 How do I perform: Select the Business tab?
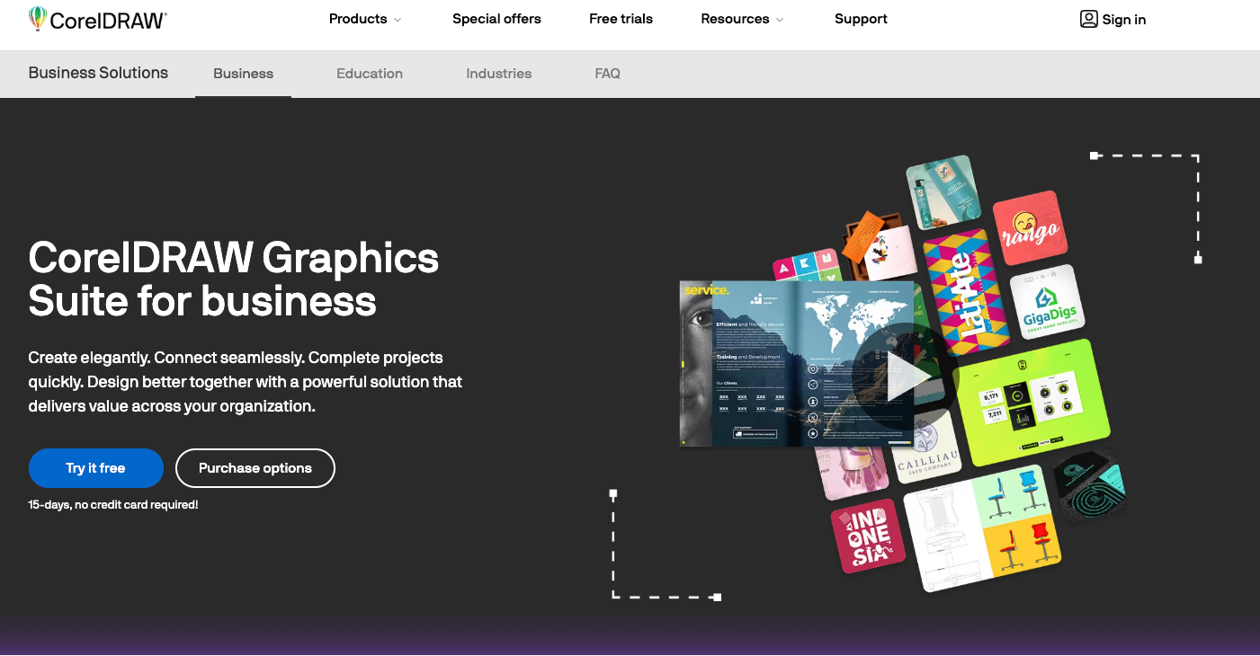(x=243, y=74)
